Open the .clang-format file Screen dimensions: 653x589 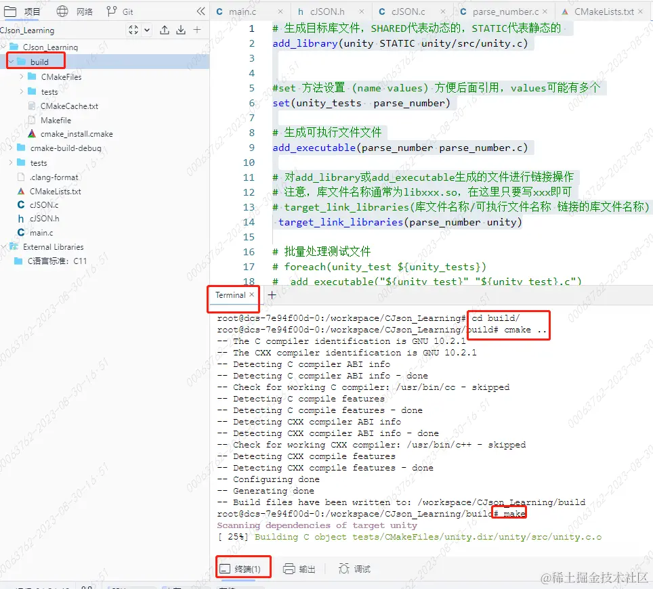(x=54, y=177)
